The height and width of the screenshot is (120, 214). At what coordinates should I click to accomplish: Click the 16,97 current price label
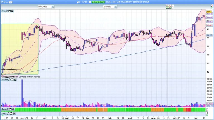(x=209, y=12)
